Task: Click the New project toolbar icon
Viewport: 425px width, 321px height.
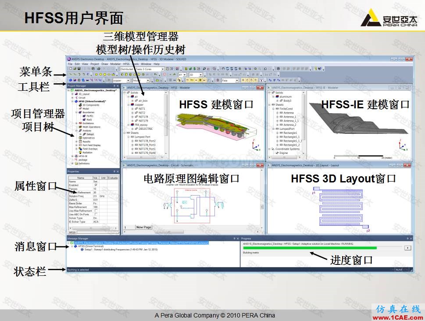Action: [71, 69]
